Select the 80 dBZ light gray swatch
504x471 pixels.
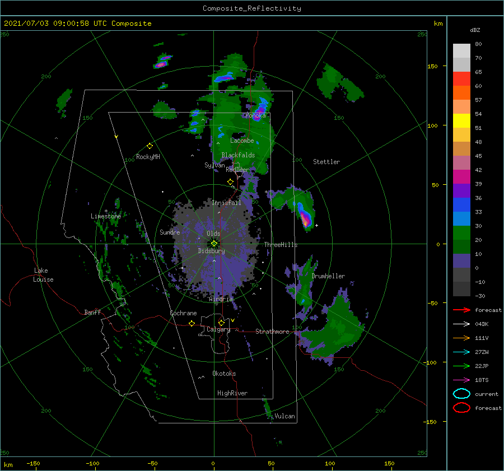pyautogui.click(x=461, y=50)
